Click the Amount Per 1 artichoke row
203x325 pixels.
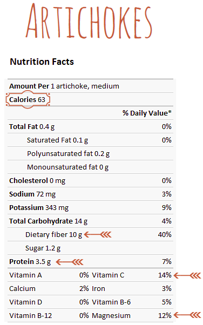(90, 86)
